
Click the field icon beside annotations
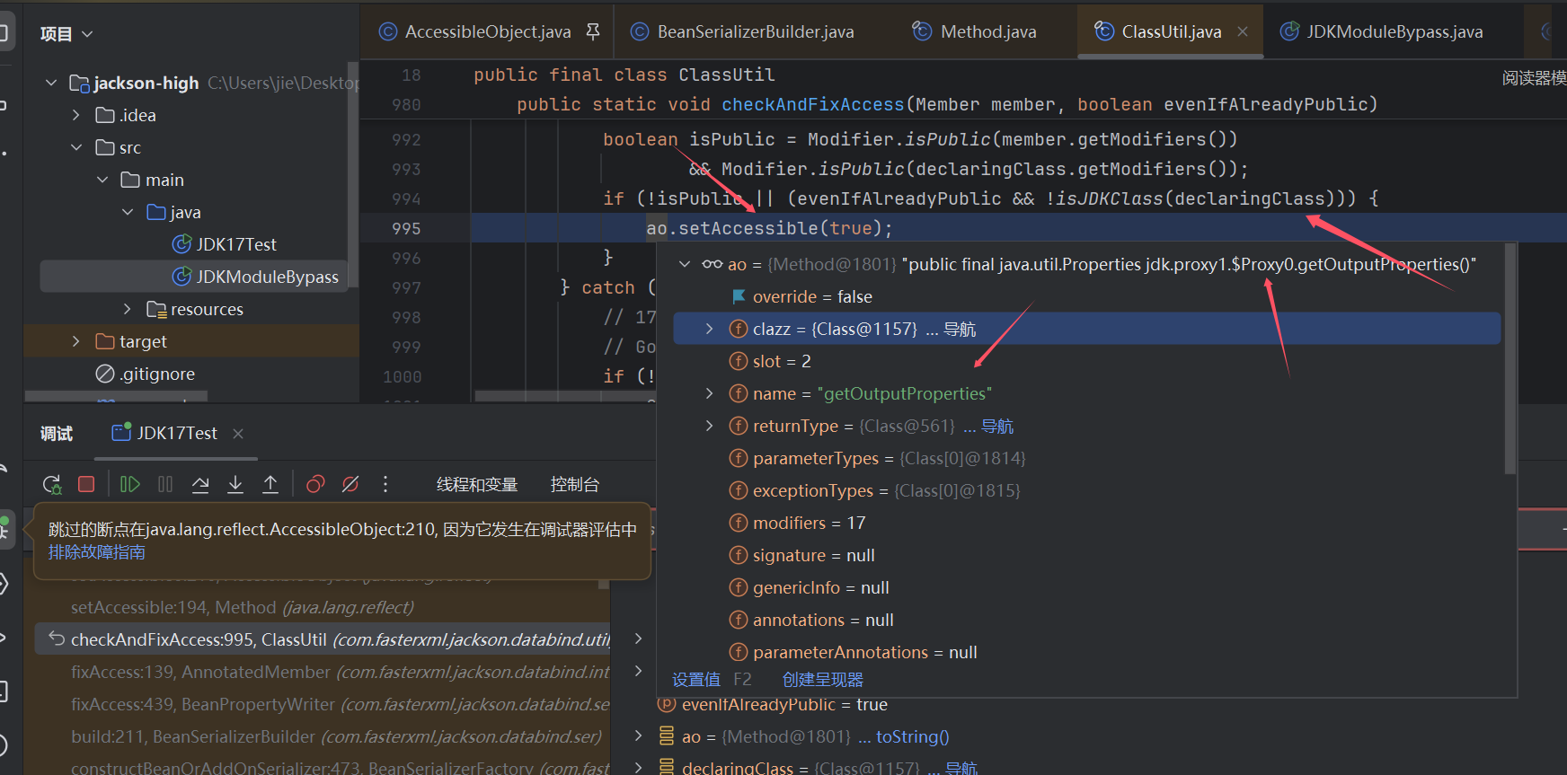click(x=739, y=620)
